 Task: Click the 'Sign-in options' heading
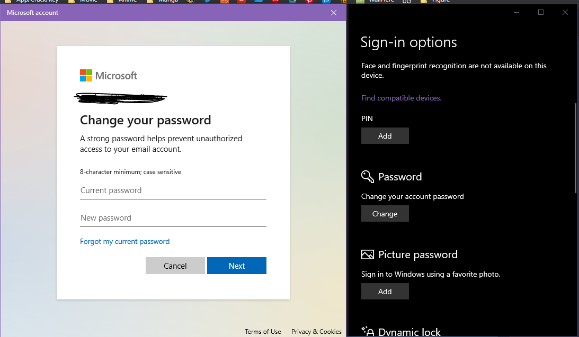pyautogui.click(x=409, y=42)
